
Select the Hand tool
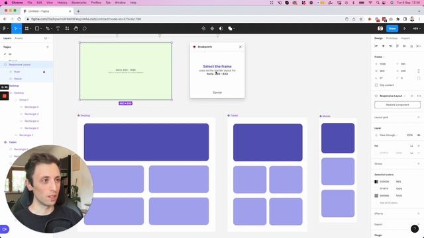76,28
